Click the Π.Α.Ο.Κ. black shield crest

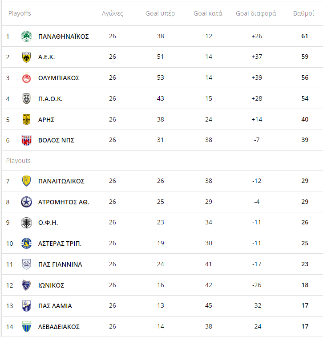(x=26, y=99)
